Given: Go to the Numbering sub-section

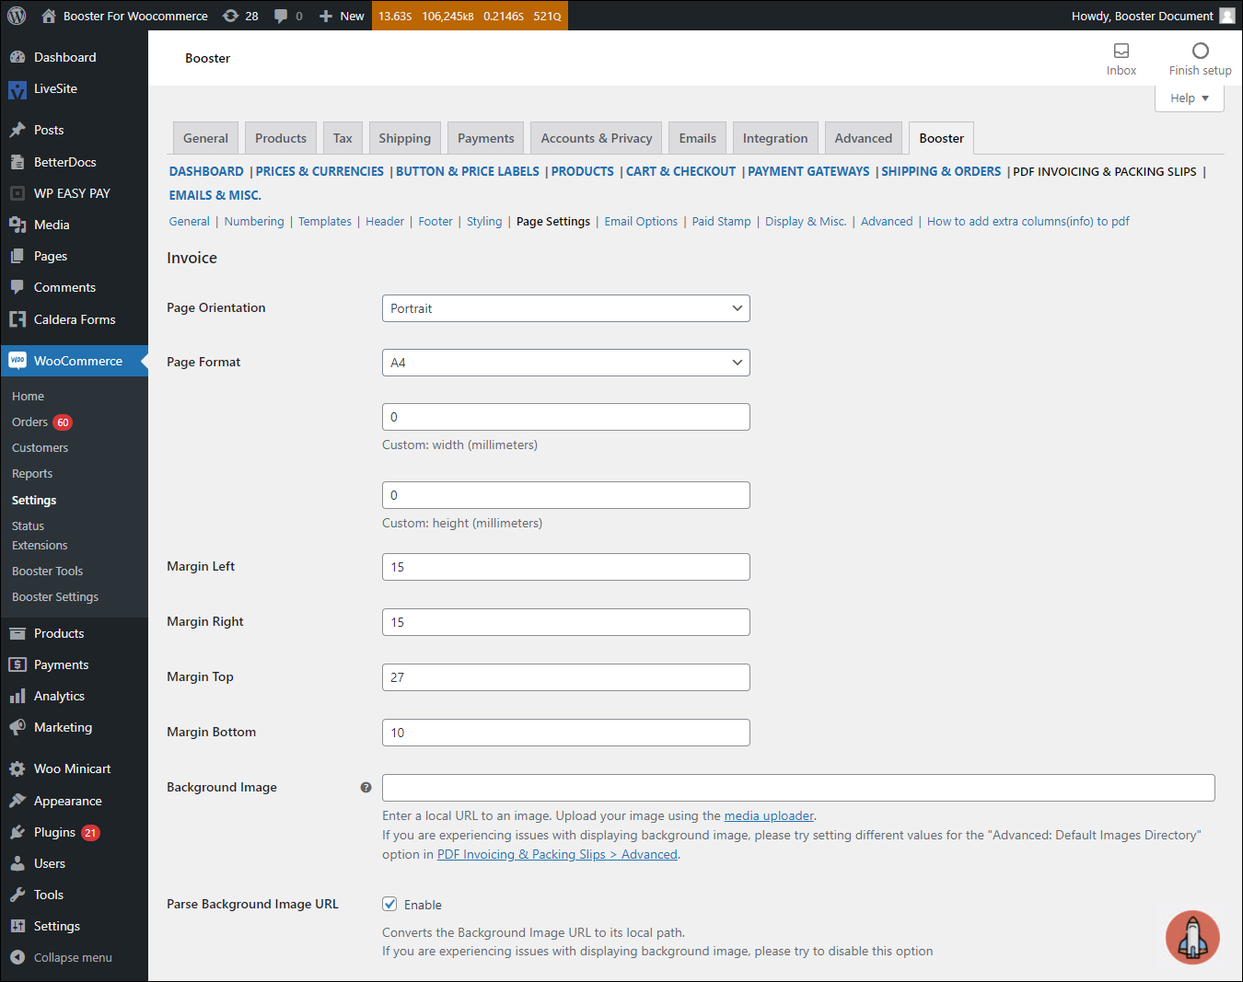Looking at the screenshot, I should pos(254,222).
